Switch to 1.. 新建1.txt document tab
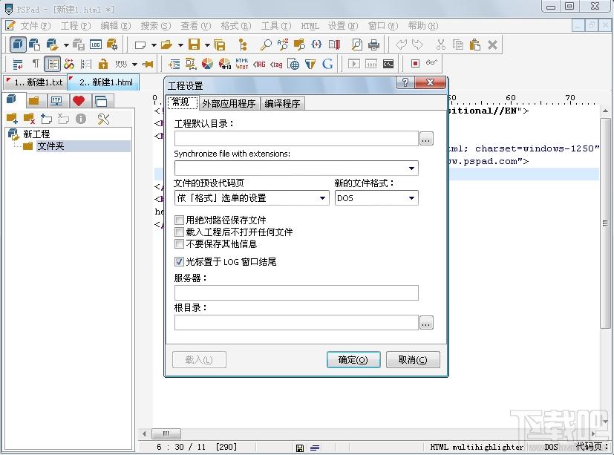Viewport: 614px width, 455px height. pos(36,82)
